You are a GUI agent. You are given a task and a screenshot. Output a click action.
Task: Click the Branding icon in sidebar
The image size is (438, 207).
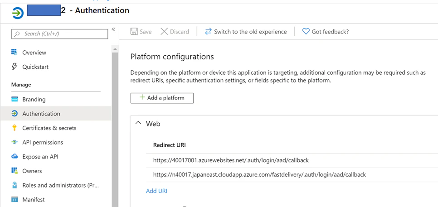tap(14, 99)
